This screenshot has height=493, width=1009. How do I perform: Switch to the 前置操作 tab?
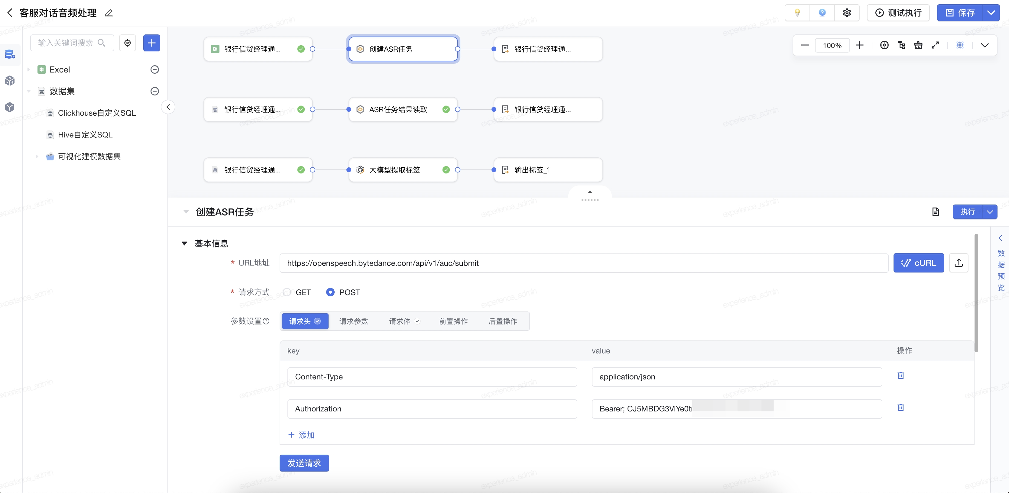[x=453, y=321]
